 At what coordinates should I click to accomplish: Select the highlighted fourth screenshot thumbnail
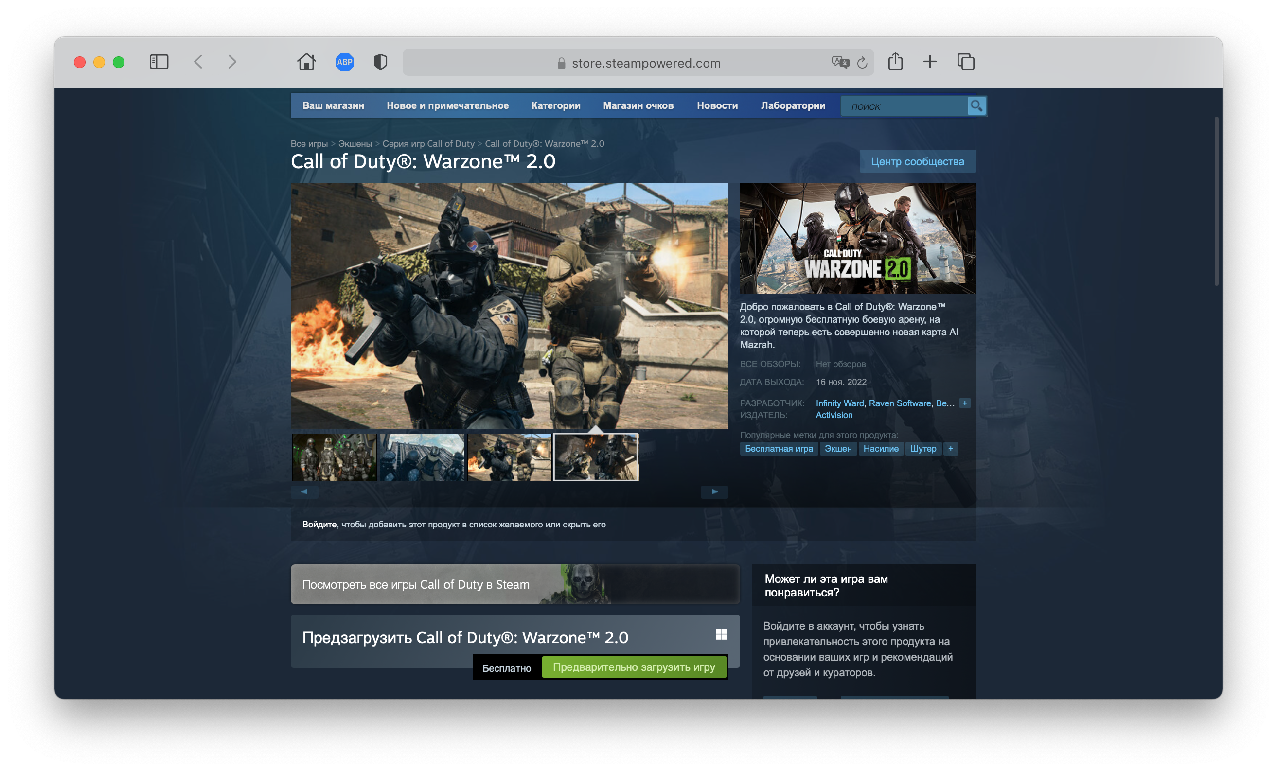596,457
